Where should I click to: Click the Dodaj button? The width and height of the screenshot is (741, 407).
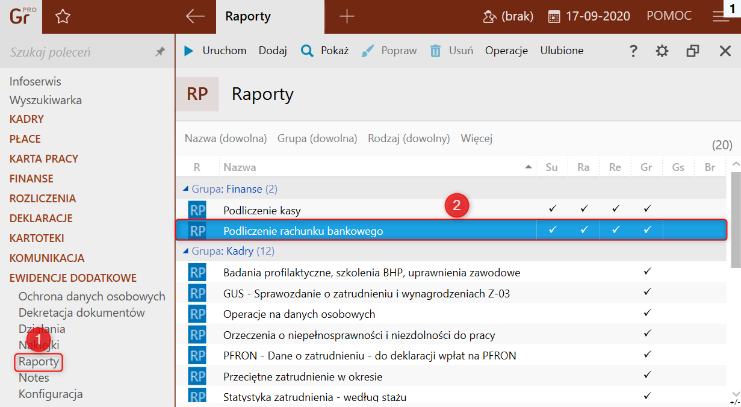click(x=273, y=51)
